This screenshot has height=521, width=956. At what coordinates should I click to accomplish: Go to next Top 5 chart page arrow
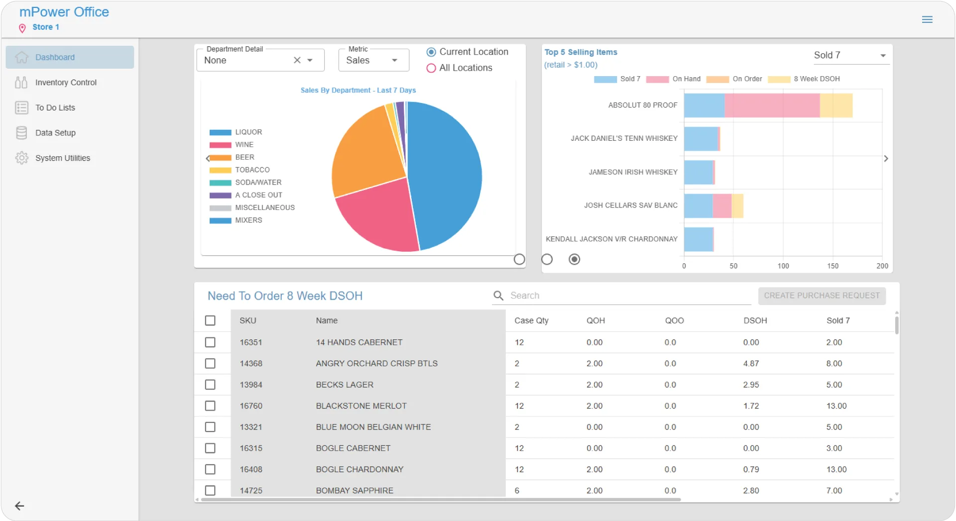tap(886, 158)
